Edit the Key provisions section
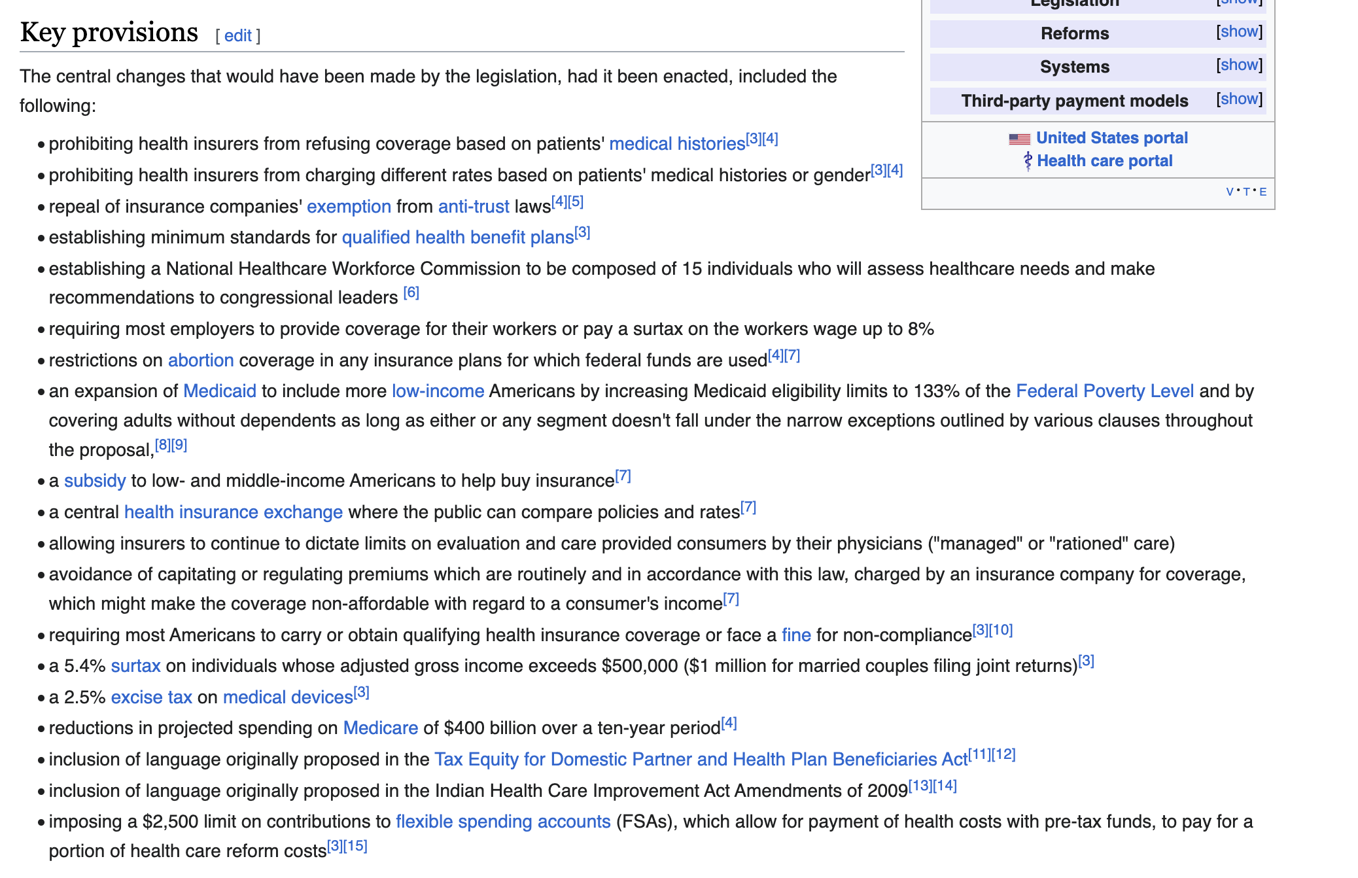The image size is (1358, 878). tap(238, 36)
